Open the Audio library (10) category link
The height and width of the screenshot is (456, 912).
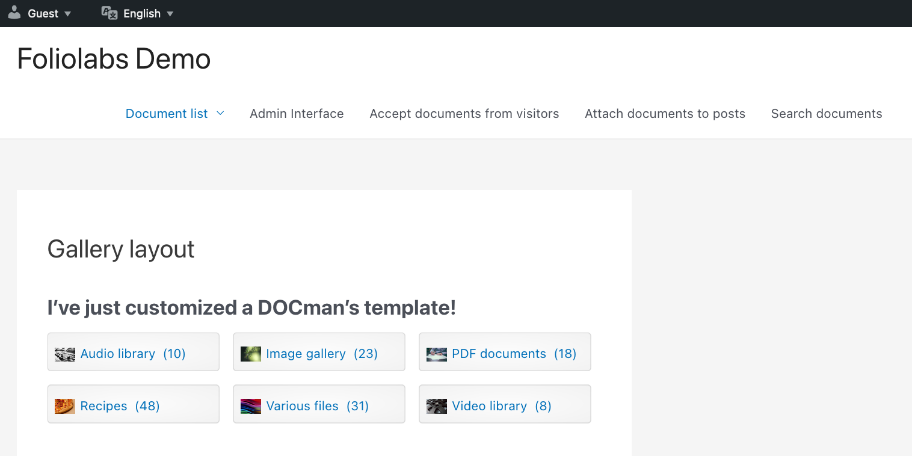tap(133, 354)
